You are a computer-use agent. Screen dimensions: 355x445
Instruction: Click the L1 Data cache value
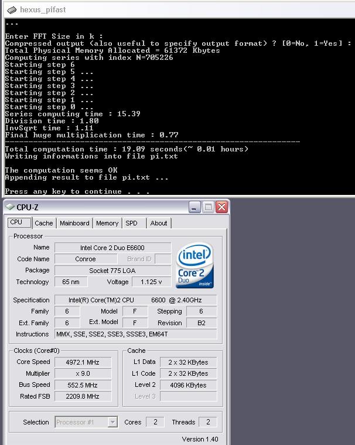click(188, 362)
